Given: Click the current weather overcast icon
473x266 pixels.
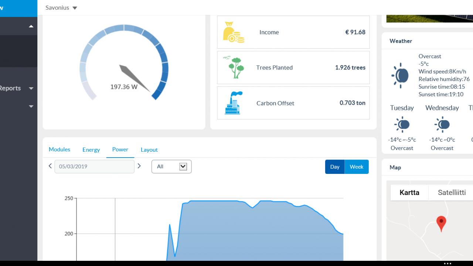Looking at the screenshot, I should pos(400,75).
